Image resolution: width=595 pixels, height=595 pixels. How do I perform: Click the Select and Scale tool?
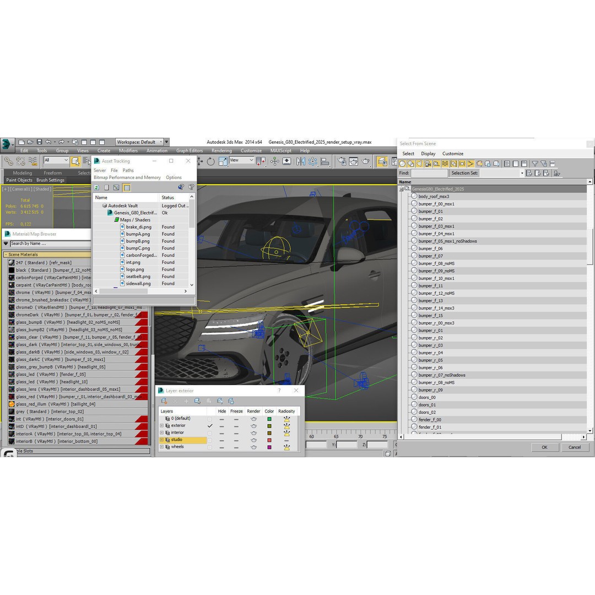pyautogui.click(x=223, y=161)
